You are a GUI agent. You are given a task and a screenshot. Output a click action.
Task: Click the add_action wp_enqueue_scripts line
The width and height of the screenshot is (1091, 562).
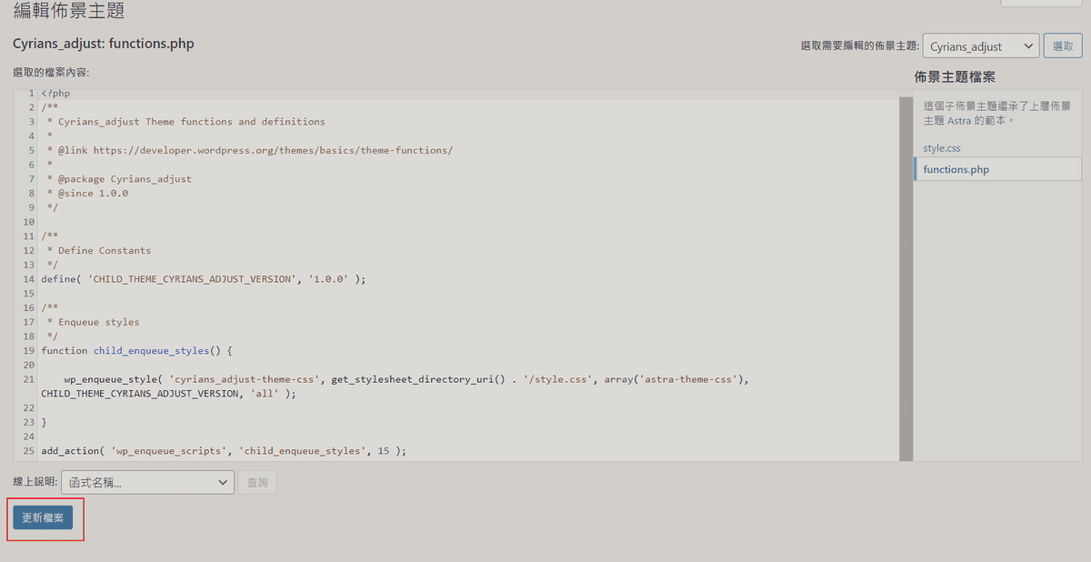click(224, 451)
